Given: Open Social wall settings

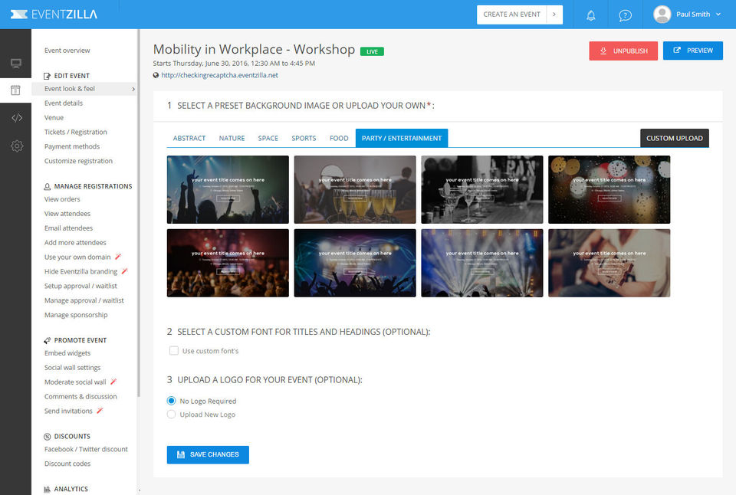Looking at the screenshot, I should click(x=72, y=368).
